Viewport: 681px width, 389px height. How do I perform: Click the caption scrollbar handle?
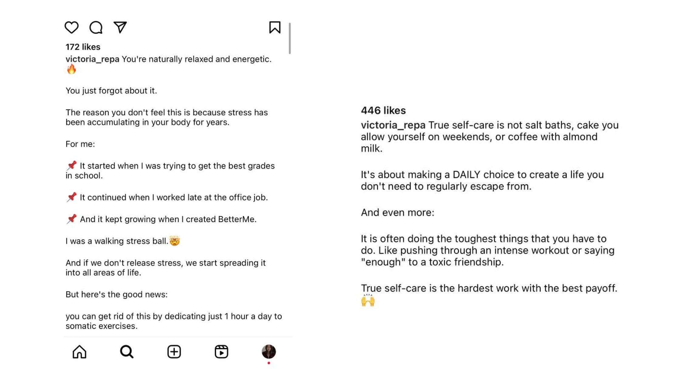pos(290,38)
